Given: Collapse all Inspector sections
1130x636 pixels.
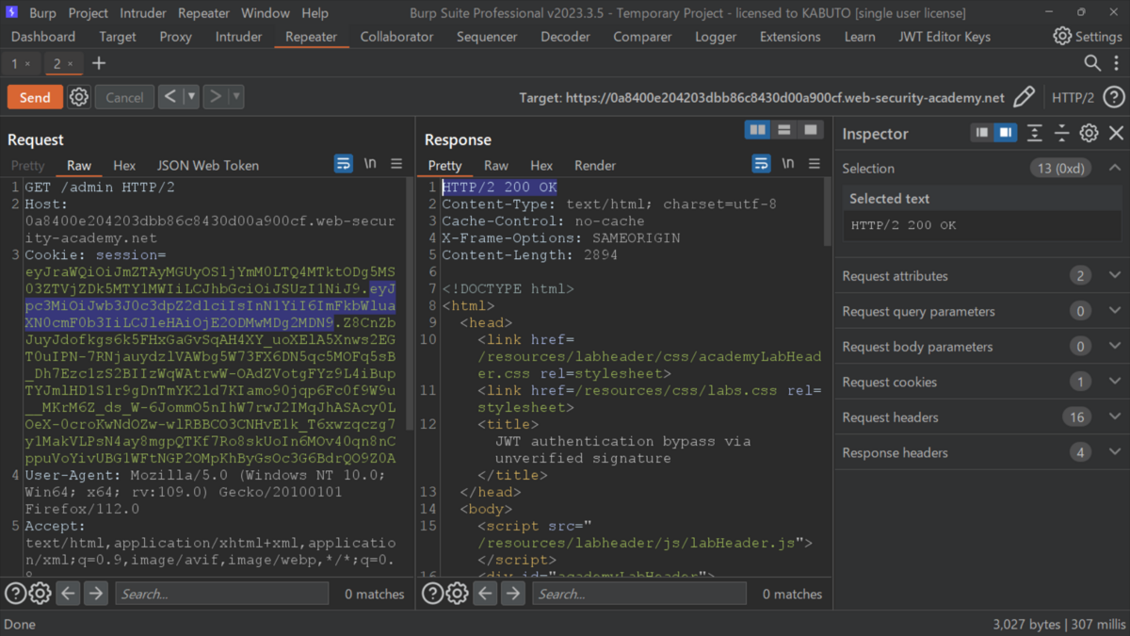Looking at the screenshot, I should (1061, 134).
